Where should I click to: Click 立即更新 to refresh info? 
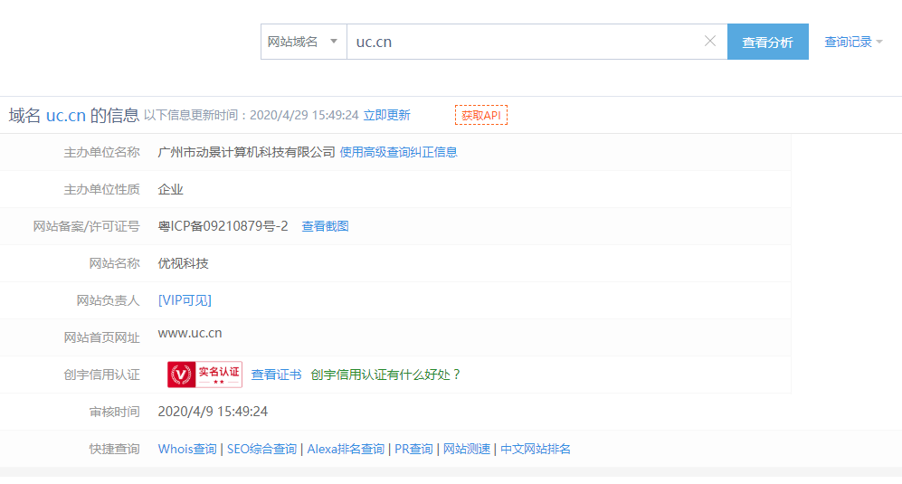pos(386,115)
